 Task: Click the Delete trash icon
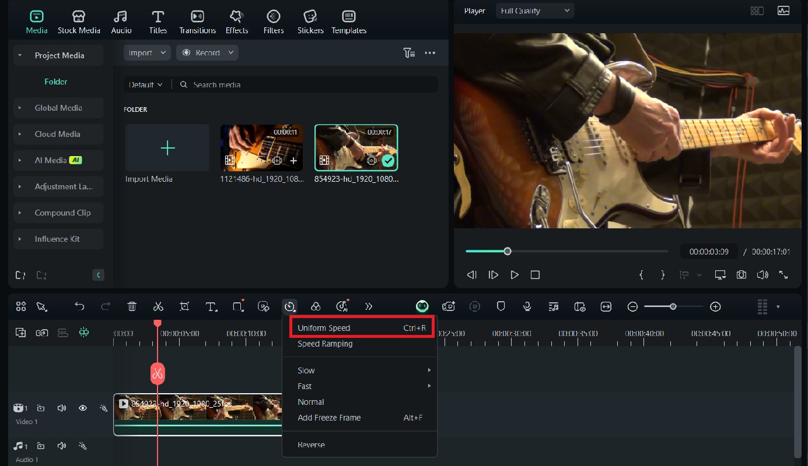pos(132,306)
